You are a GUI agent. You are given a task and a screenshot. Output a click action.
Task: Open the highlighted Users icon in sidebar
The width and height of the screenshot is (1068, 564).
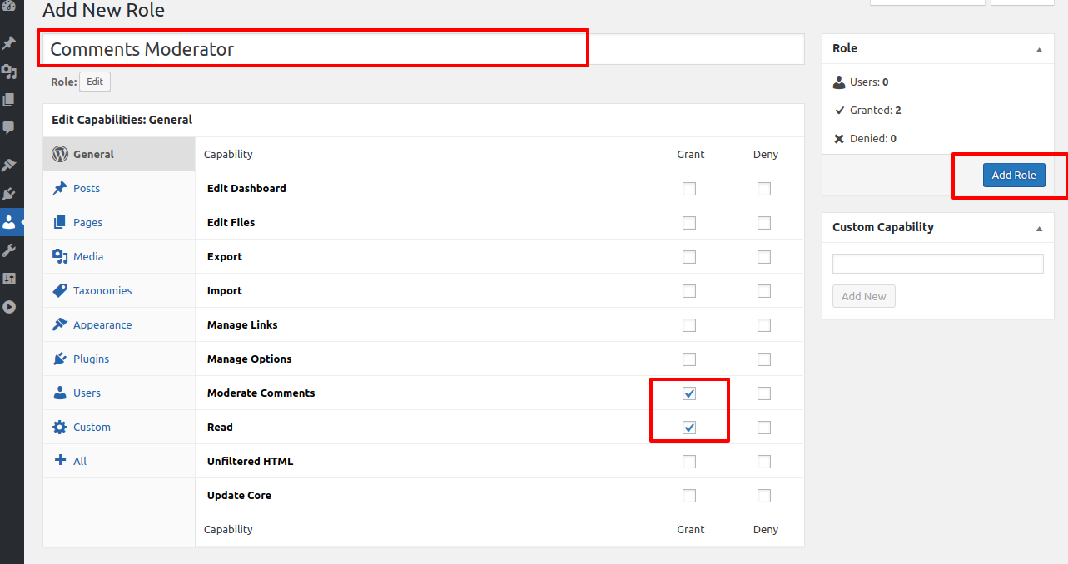[x=11, y=222]
